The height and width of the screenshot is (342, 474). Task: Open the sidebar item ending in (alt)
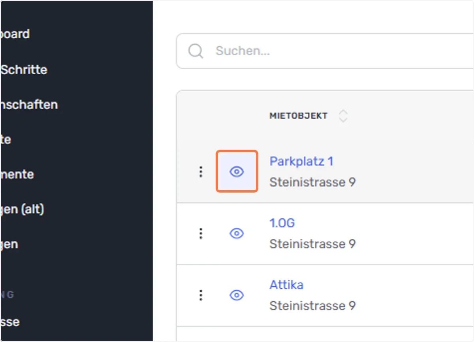22,209
